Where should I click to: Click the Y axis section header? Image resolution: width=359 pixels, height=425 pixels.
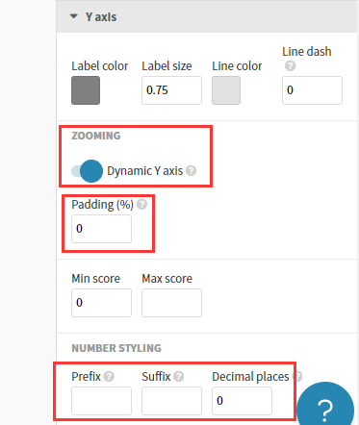point(208,16)
